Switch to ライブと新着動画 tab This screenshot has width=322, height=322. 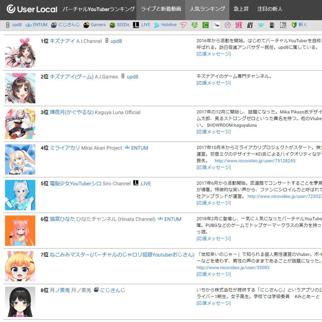tap(161, 9)
